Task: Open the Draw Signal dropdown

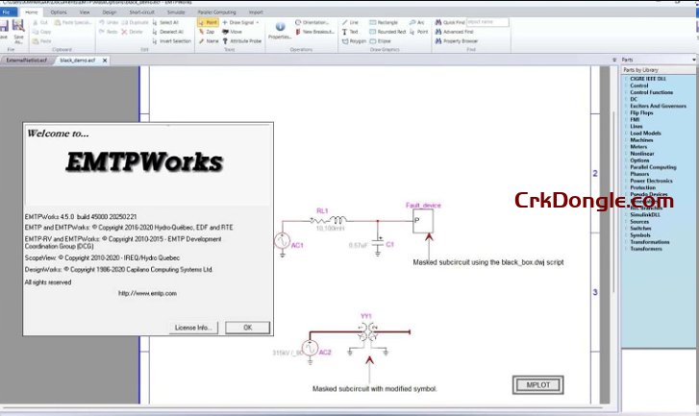Action: 242,21
